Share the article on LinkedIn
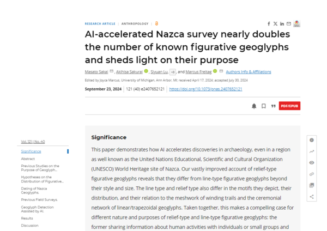Image resolution: width=327 pixels, height=231 pixels. pyautogui.click(x=282, y=24)
